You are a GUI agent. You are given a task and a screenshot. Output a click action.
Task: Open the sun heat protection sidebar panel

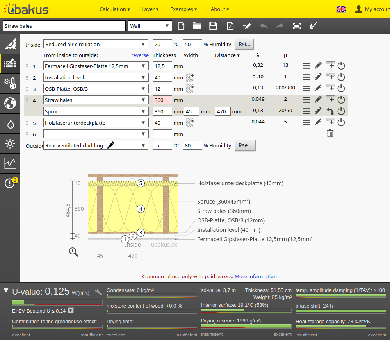[x=10, y=143]
